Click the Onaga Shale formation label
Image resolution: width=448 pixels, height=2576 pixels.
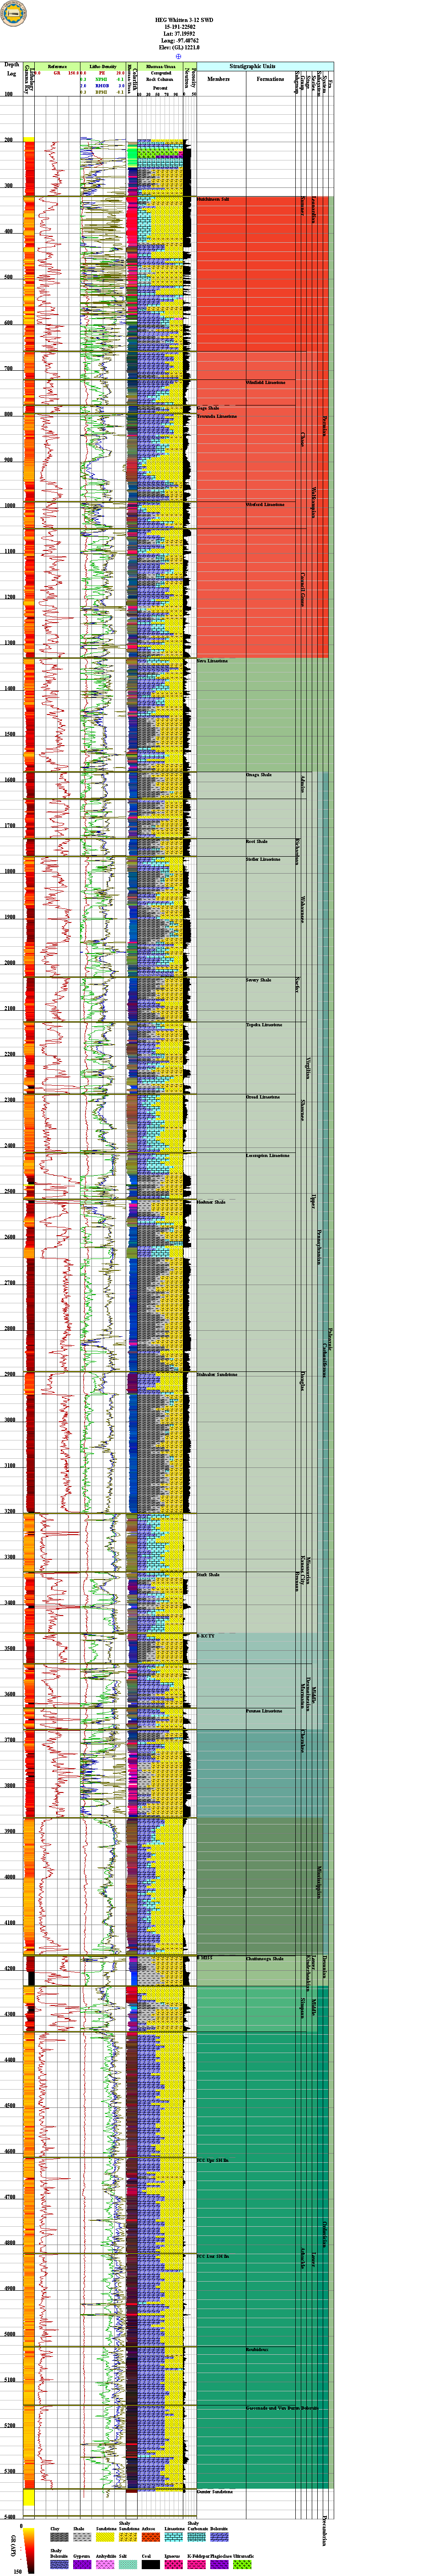tap(260, 775)
